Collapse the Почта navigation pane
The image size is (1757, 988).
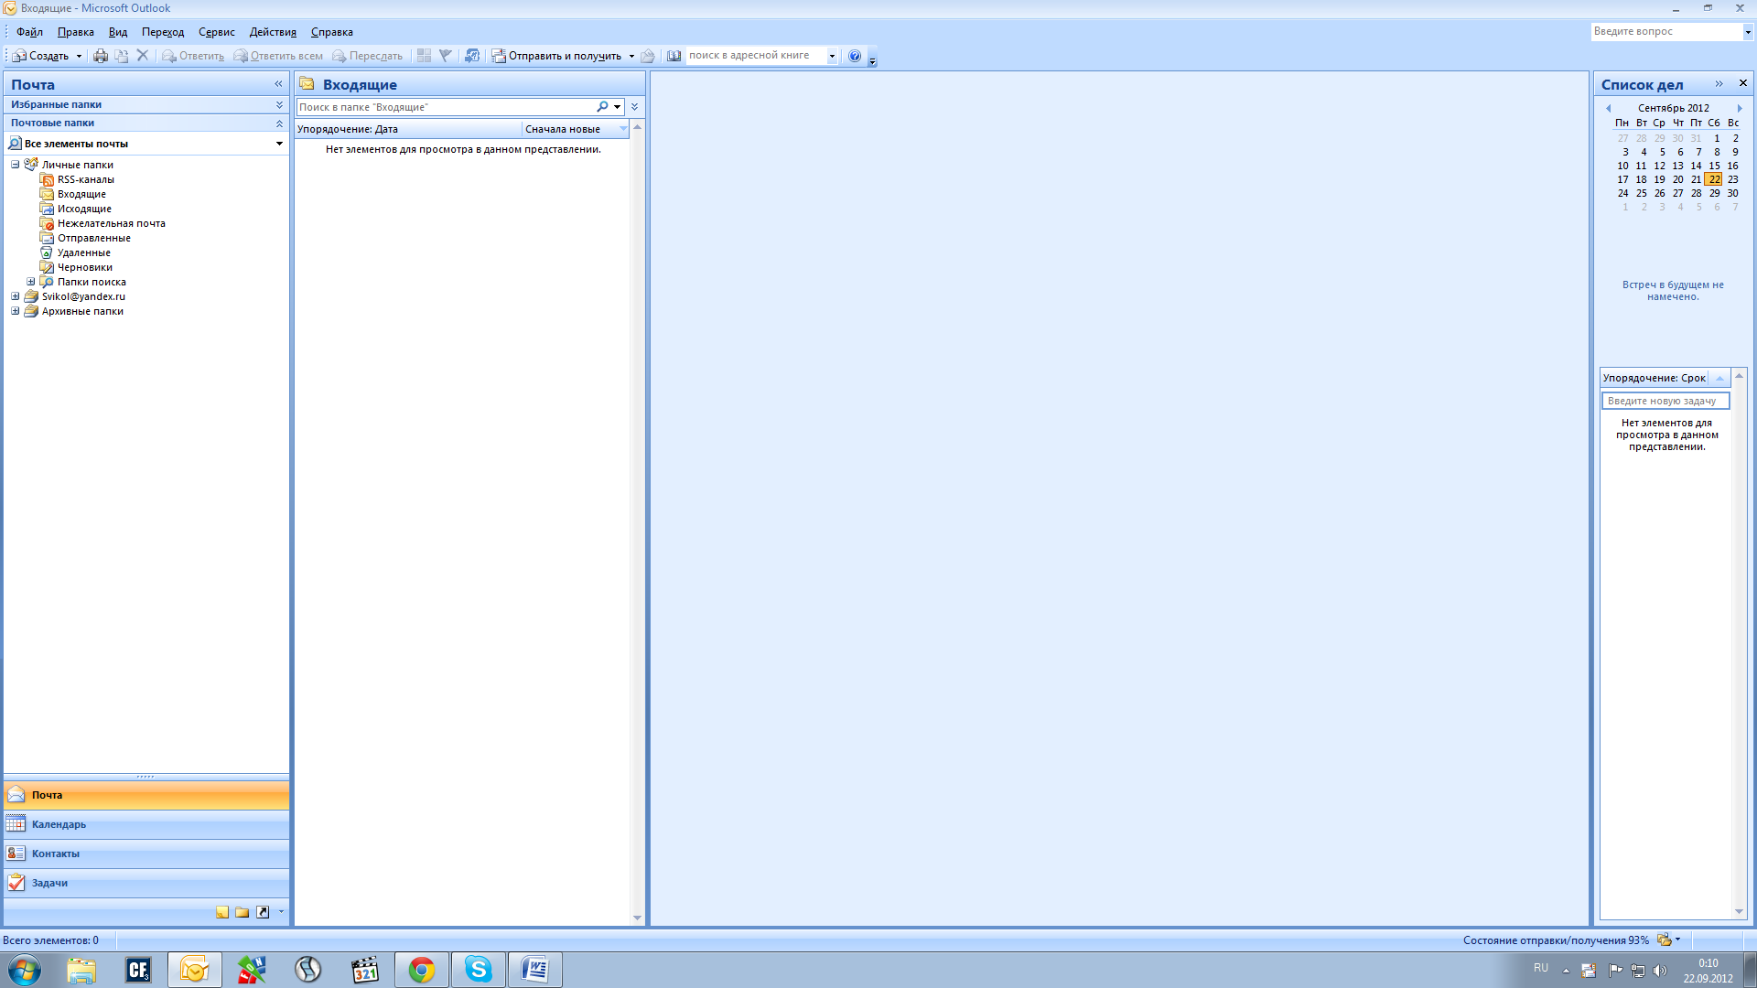(278, 84)
